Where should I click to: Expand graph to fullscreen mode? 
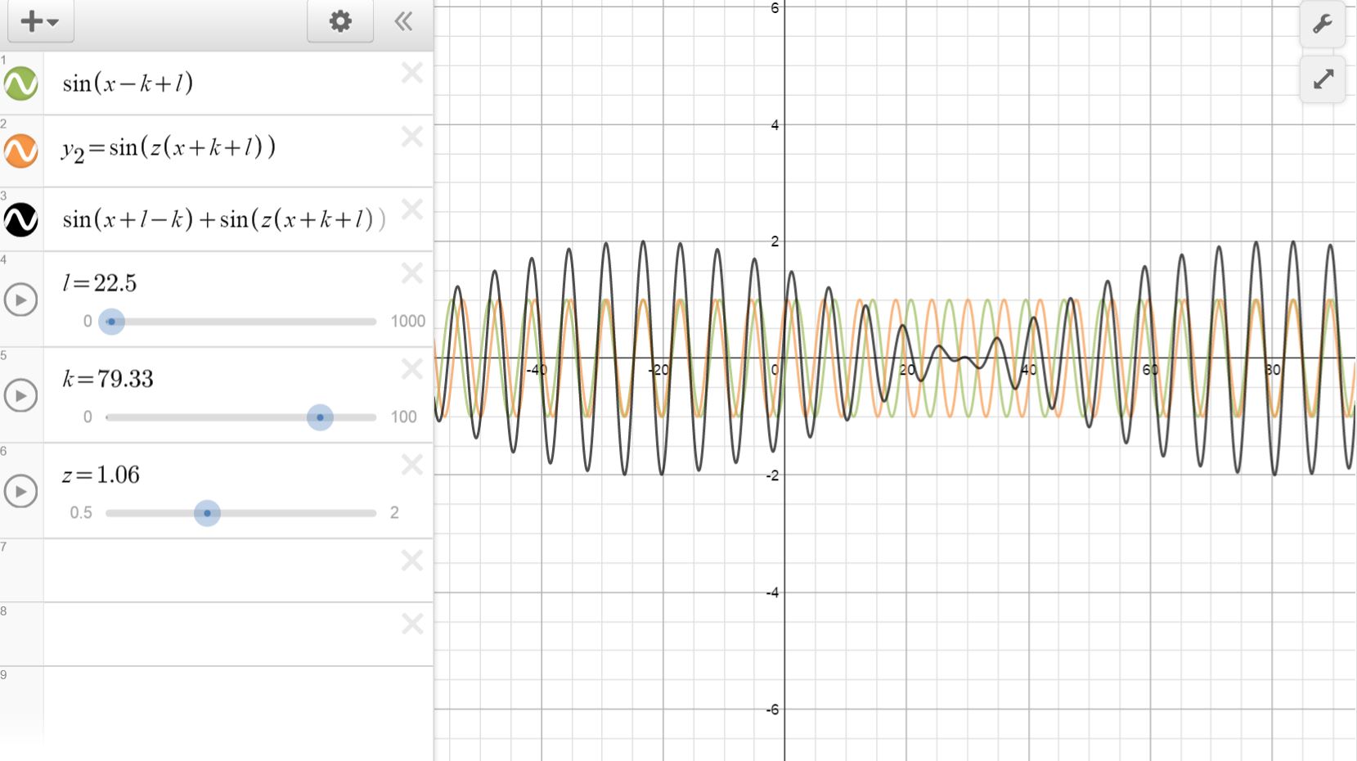[1323, 79]
